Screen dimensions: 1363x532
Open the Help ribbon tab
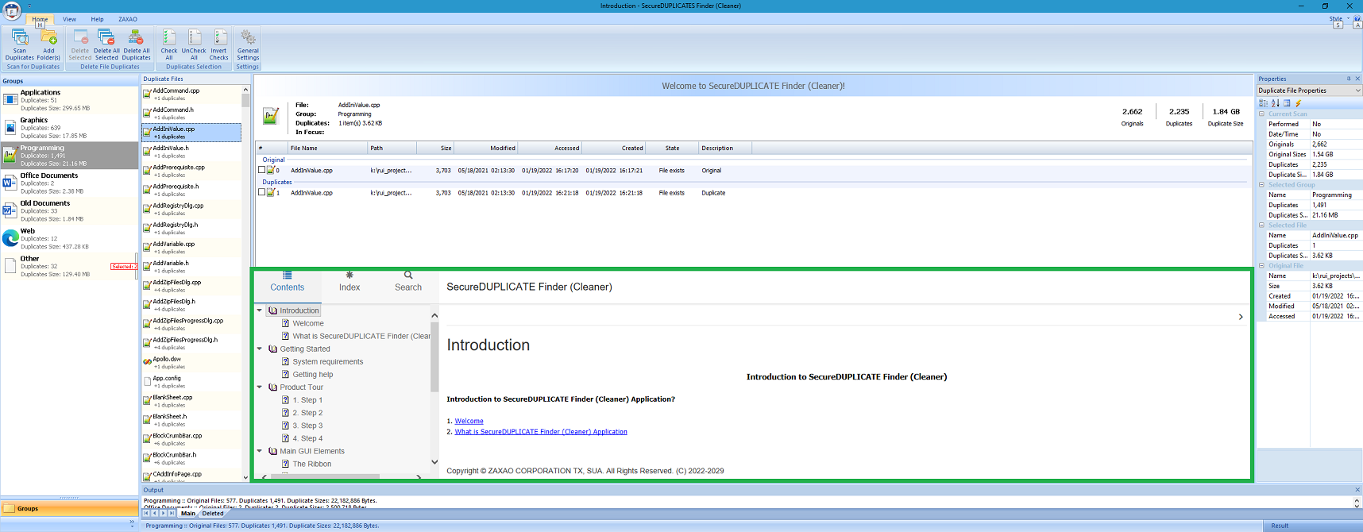[x=97, y=19]
